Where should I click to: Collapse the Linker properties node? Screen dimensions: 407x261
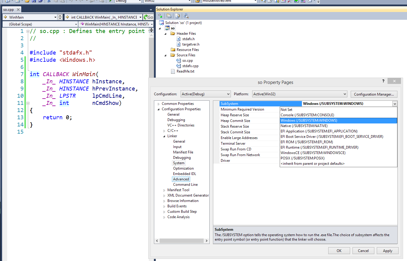tap(164, 136)
